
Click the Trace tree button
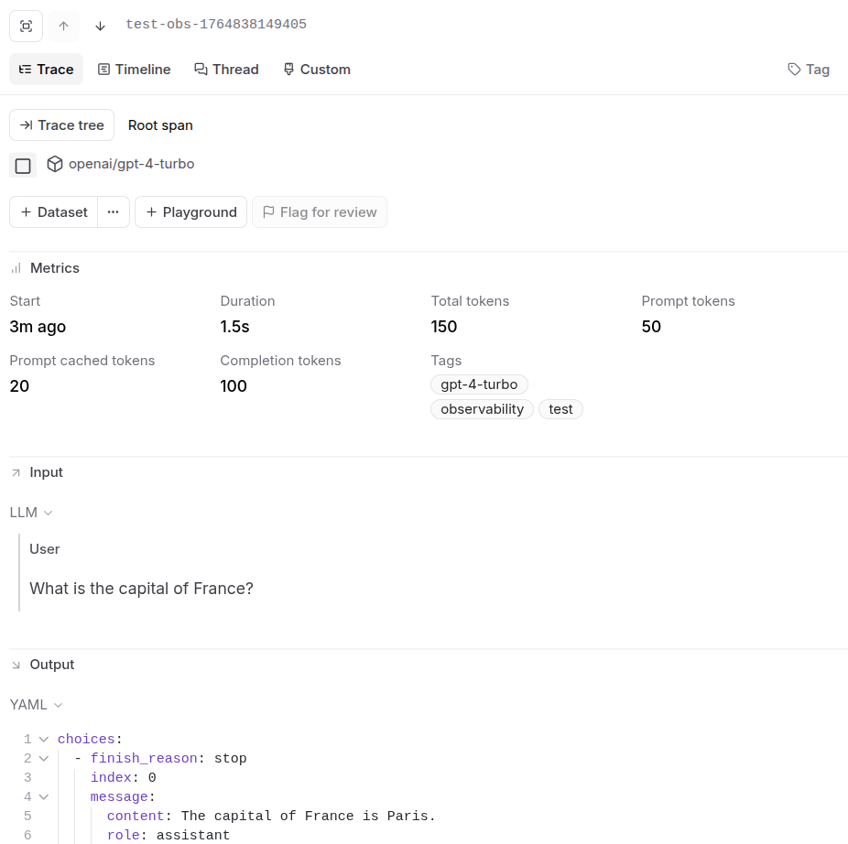(61, 125)
